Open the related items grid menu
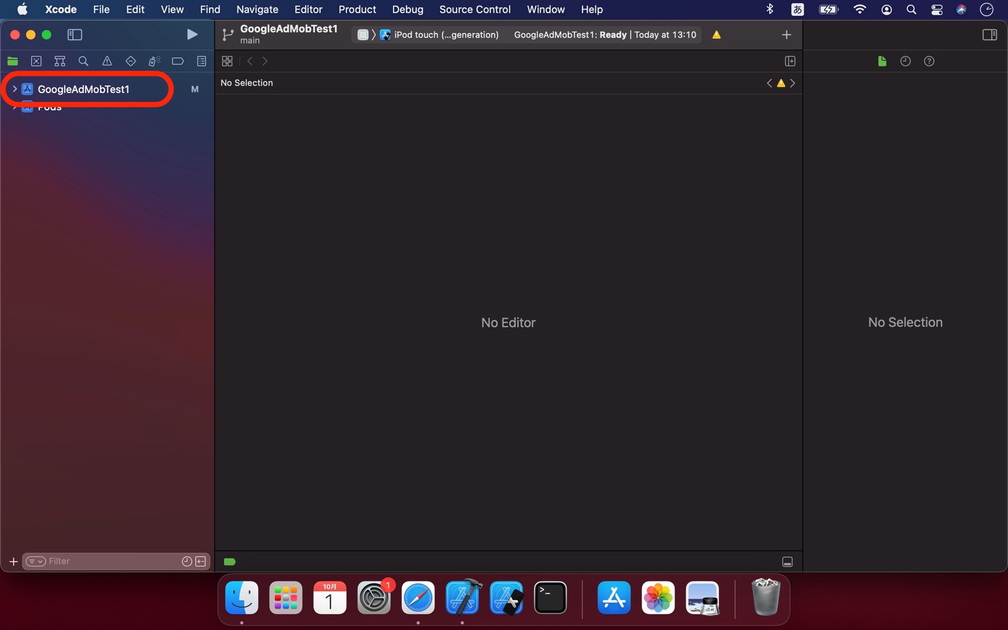Viewport: 1008px width, 630px height. click(x=227, y=61)
